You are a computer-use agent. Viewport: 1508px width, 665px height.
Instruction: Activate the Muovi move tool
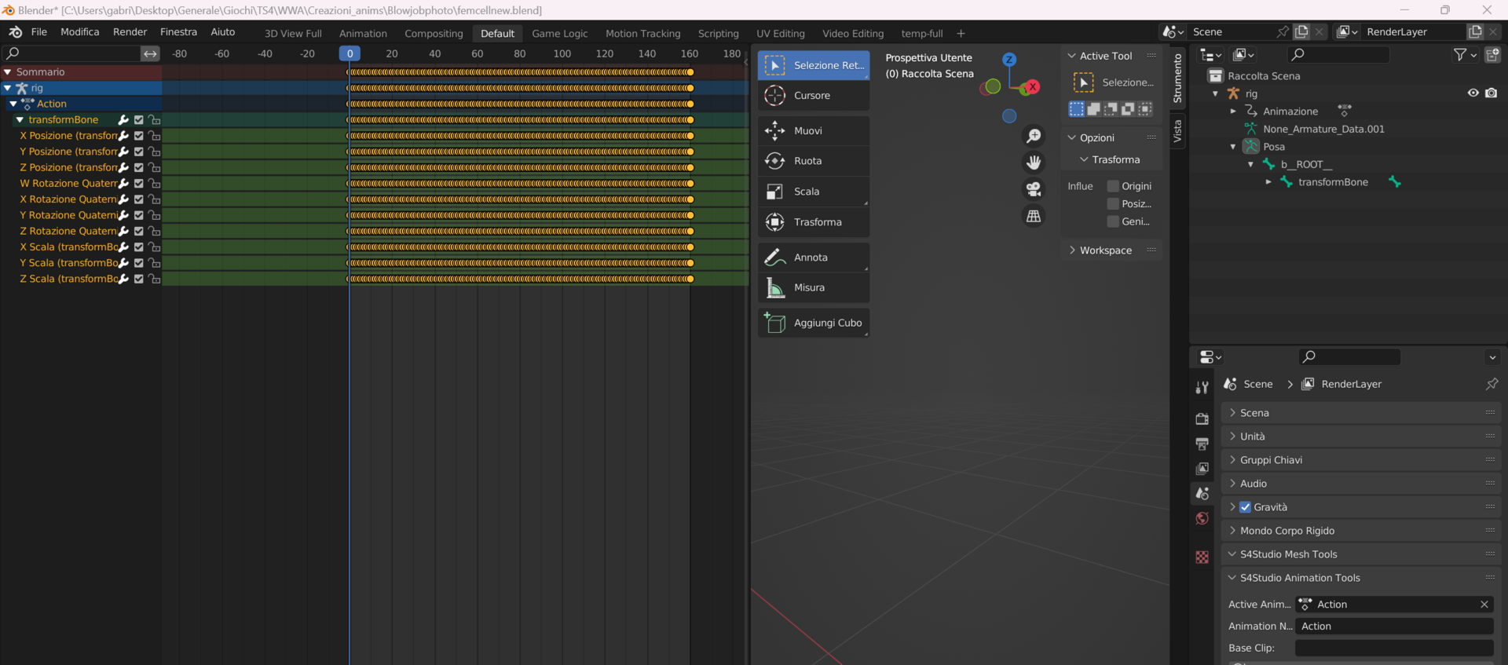point(813,131)
